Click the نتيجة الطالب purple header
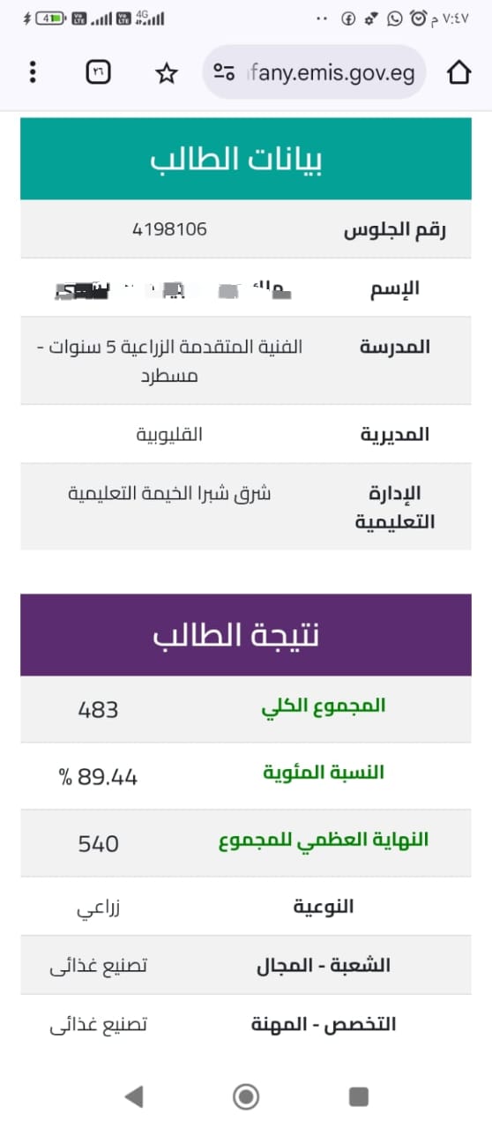Image resolution: width=492 pixels, height=1129 pixels. tap(246, 635)
